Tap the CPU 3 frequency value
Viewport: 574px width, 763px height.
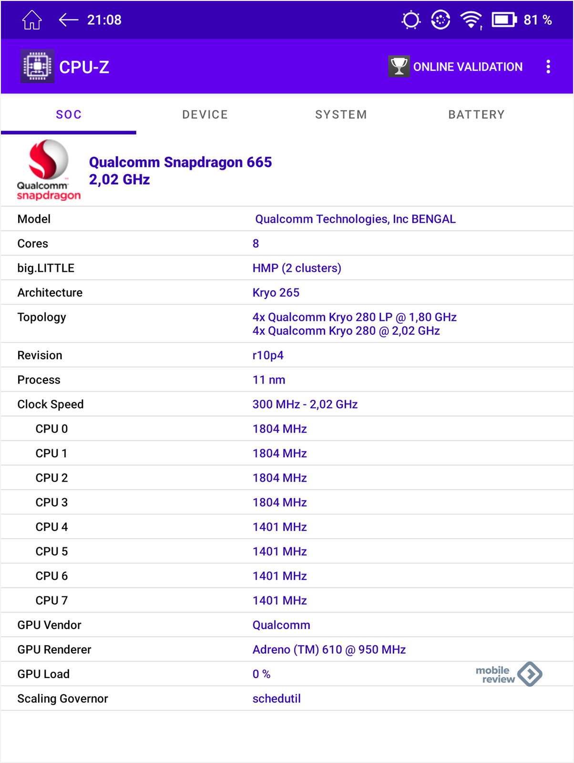click(279, 503)
